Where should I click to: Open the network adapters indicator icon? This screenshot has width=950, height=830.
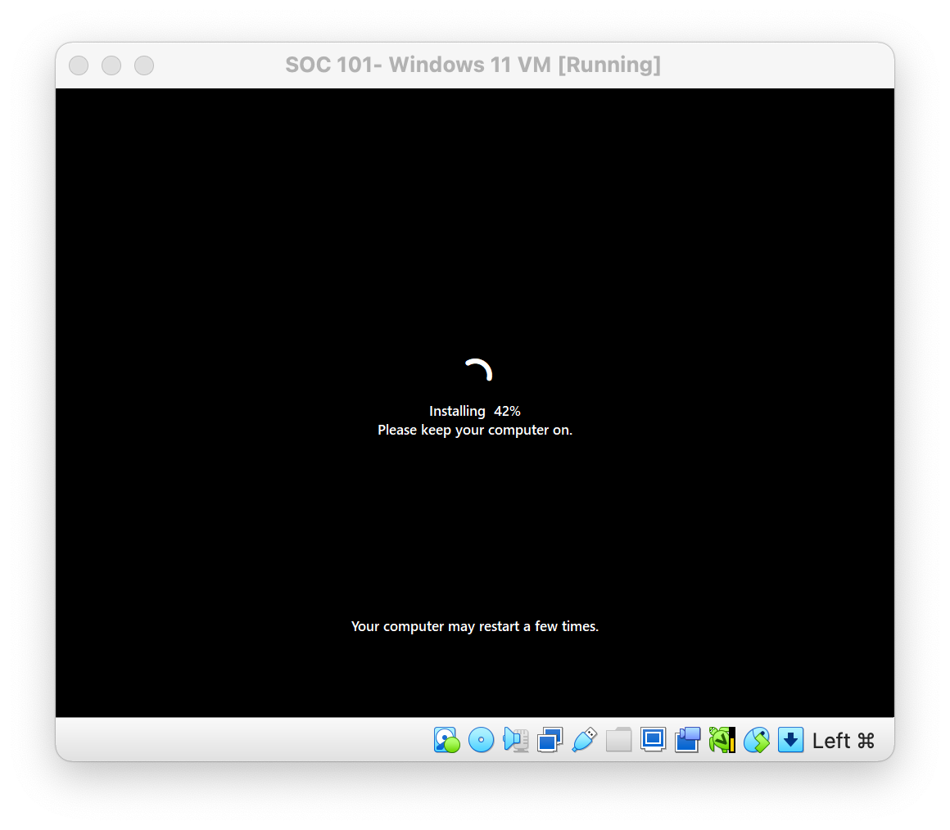[550, 740]
